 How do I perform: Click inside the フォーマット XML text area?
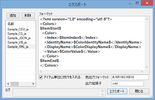(92, 43)
